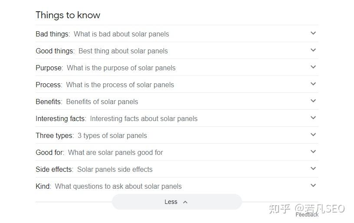This screenshot has height=223, width=354.
Task: Click the Three types row chevron
Action: 313,135
